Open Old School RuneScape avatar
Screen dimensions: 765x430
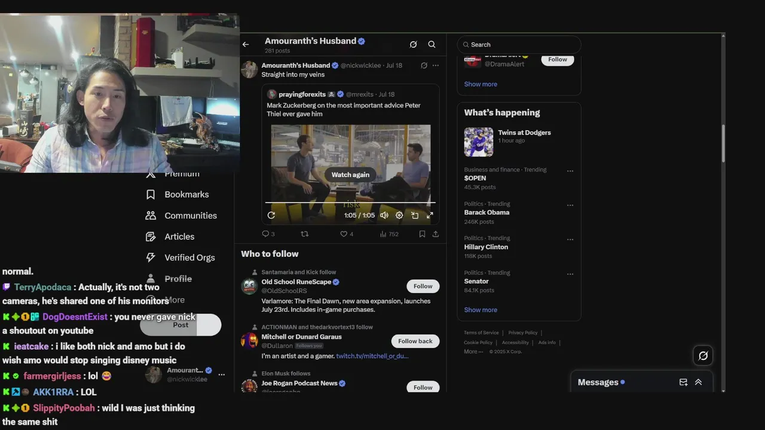pos(249,286)
